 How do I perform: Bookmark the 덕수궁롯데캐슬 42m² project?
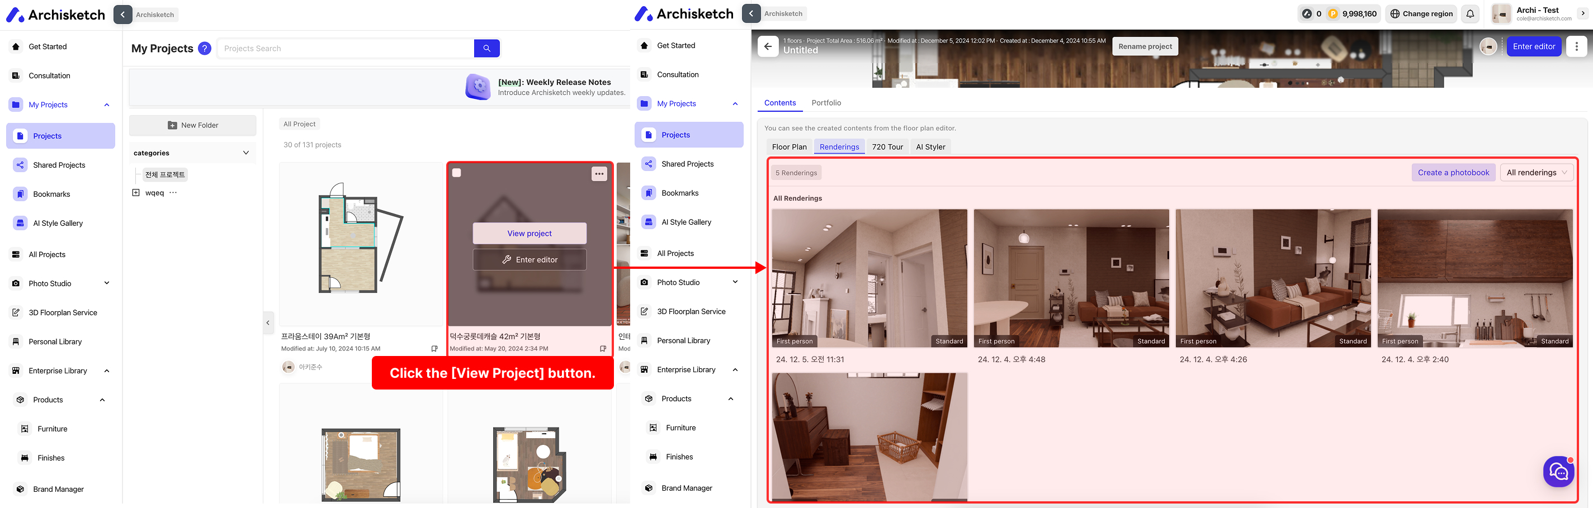(603, 349)
